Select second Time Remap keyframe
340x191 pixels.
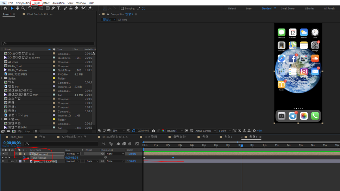pyautogui.click(x=173, y=158)
